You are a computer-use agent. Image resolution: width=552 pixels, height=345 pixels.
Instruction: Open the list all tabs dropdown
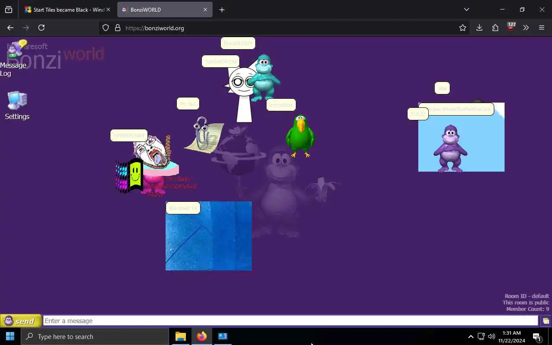click(466, 9)
